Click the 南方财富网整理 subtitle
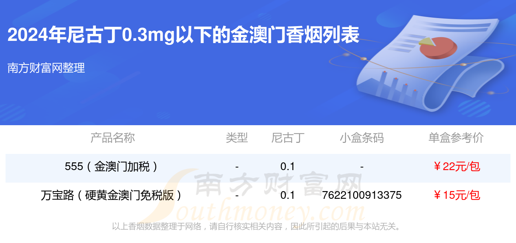This screenshot has height=243, width=516. pos(46,68)
